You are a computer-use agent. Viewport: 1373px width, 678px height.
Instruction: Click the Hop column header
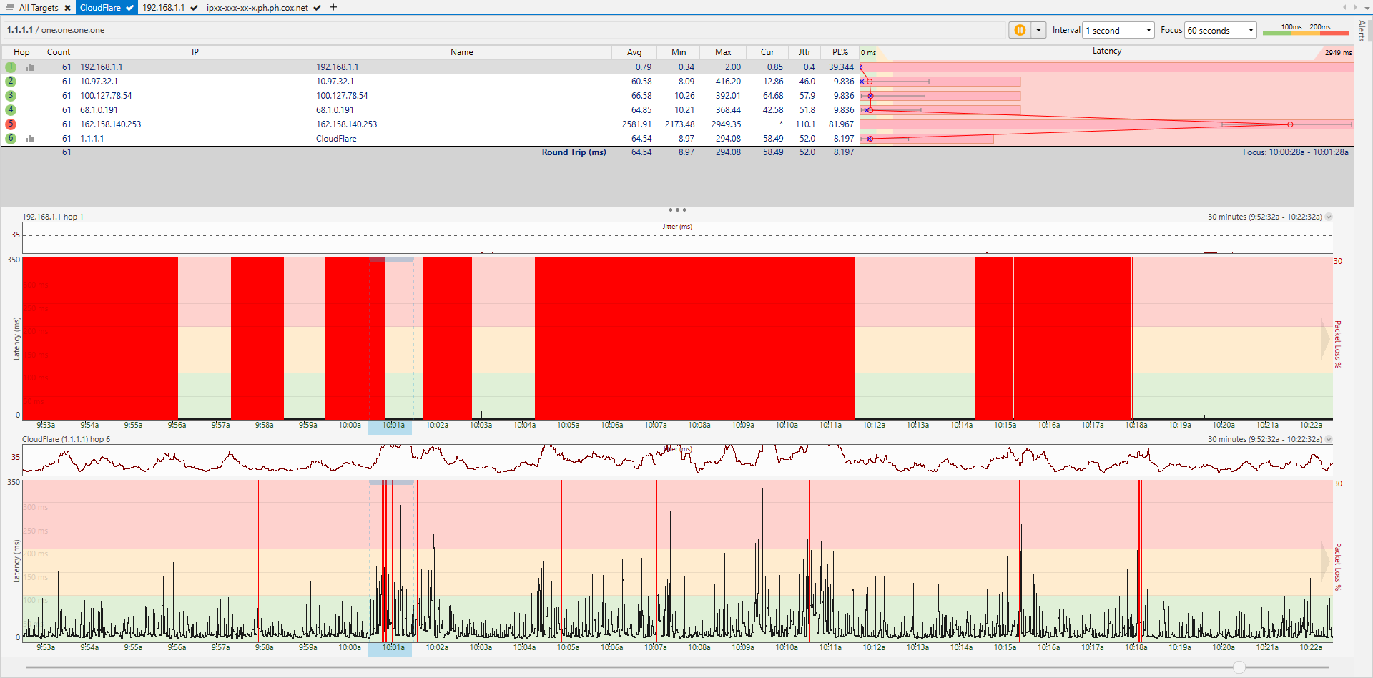click(x=21, y=52)
